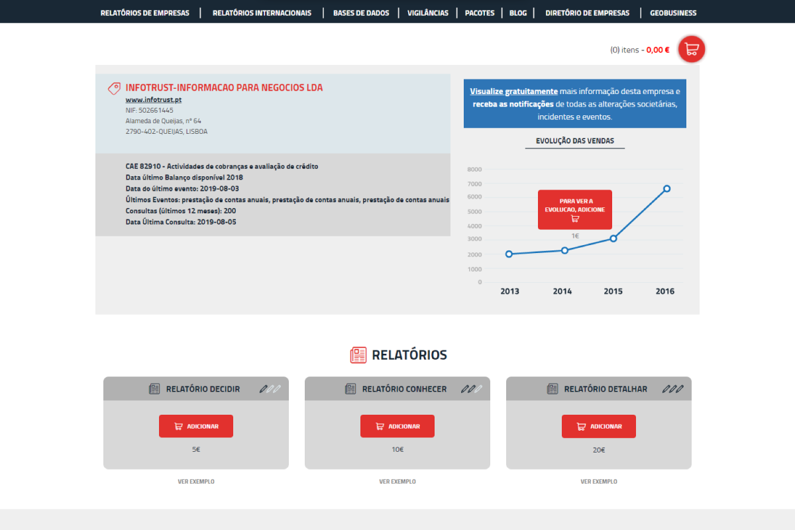Click newspaper icon in Relatório Conhecer header
The width and height of the screenshot is (795, 530).
click(350, 389)
